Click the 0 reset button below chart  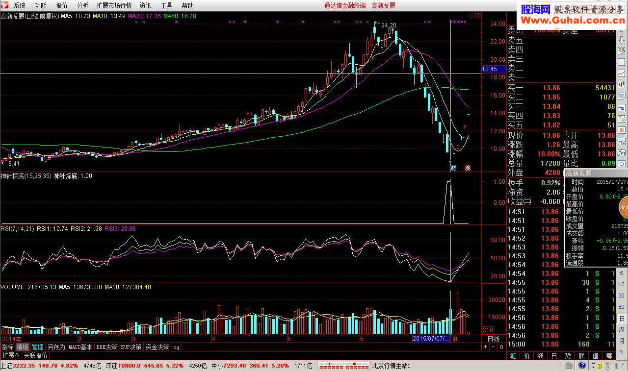(x=501, y=347)
